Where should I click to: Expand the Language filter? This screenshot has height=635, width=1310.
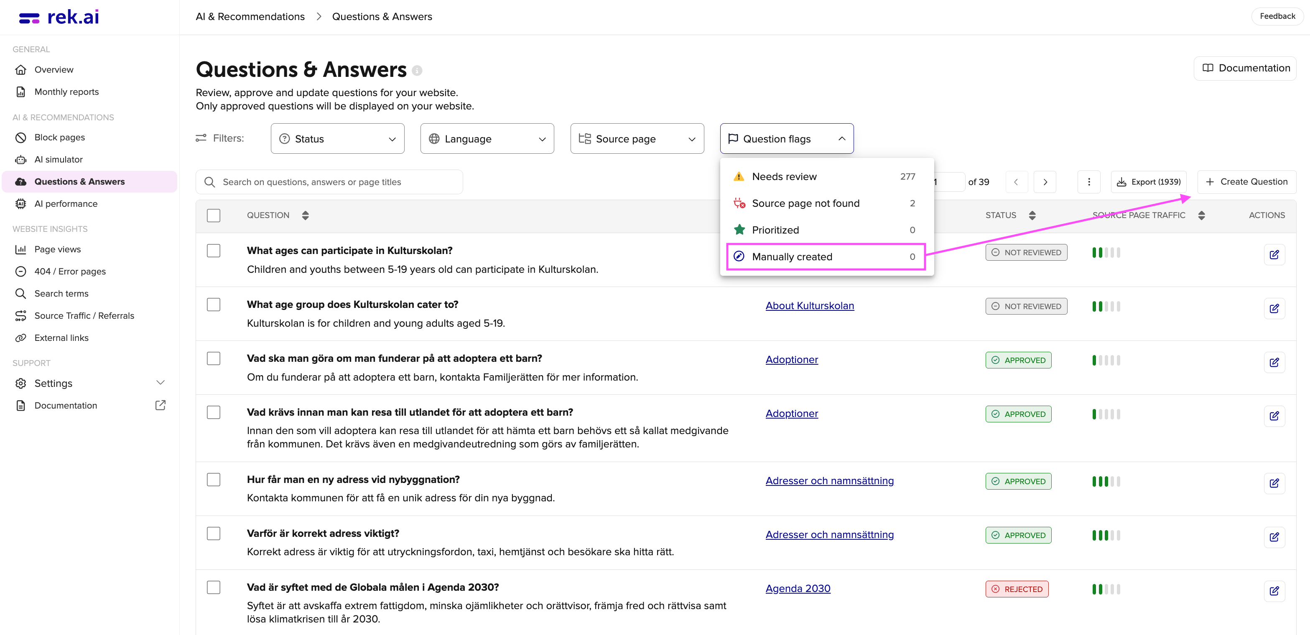487,138
